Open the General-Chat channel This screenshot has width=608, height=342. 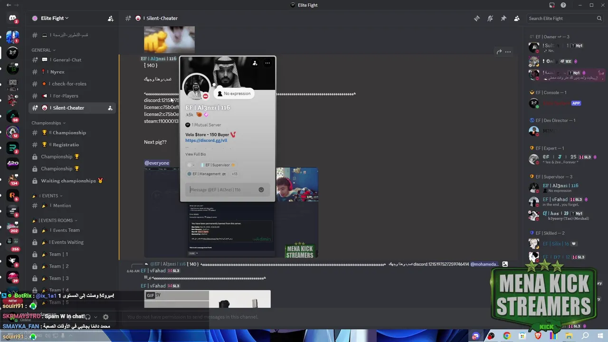pyautogui.click(x=72, y=60)
